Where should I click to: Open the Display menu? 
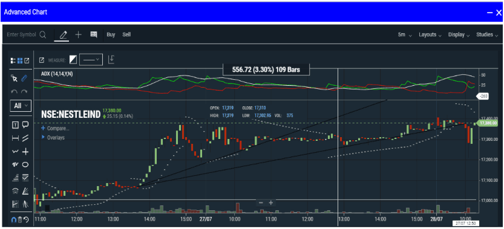point(459,34)
